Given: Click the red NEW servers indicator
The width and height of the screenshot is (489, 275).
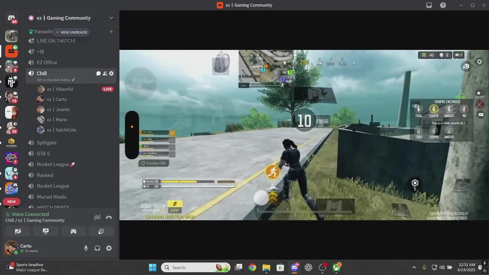Looking at the screenshot, I should [x=11, y=202].
